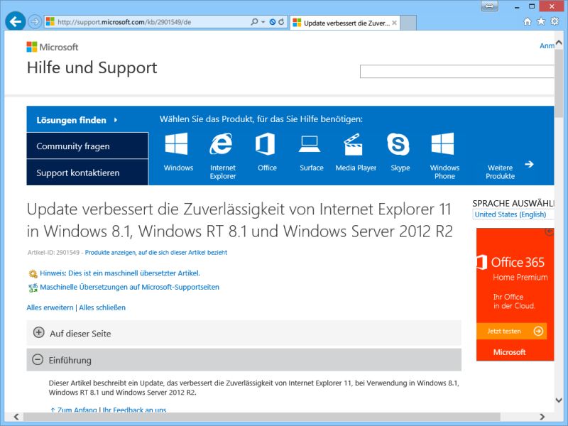Close the 'Update verbessert die Zuver...' tab
The height and width of the screenshot is (426, 568).
click(x=394, y=23)
